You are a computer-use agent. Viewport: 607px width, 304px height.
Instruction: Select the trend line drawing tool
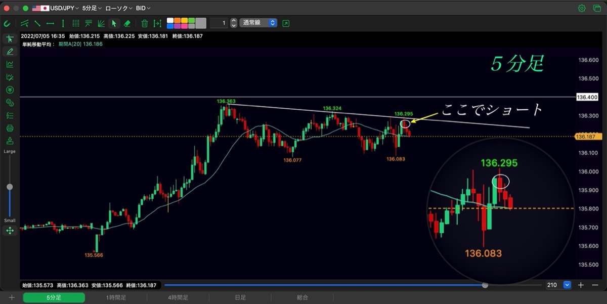tap(25, 23)
